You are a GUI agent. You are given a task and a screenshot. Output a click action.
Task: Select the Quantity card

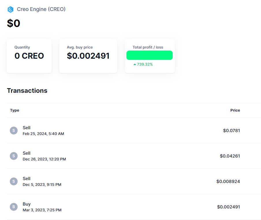pyautogui.click(x=29, y=56)
